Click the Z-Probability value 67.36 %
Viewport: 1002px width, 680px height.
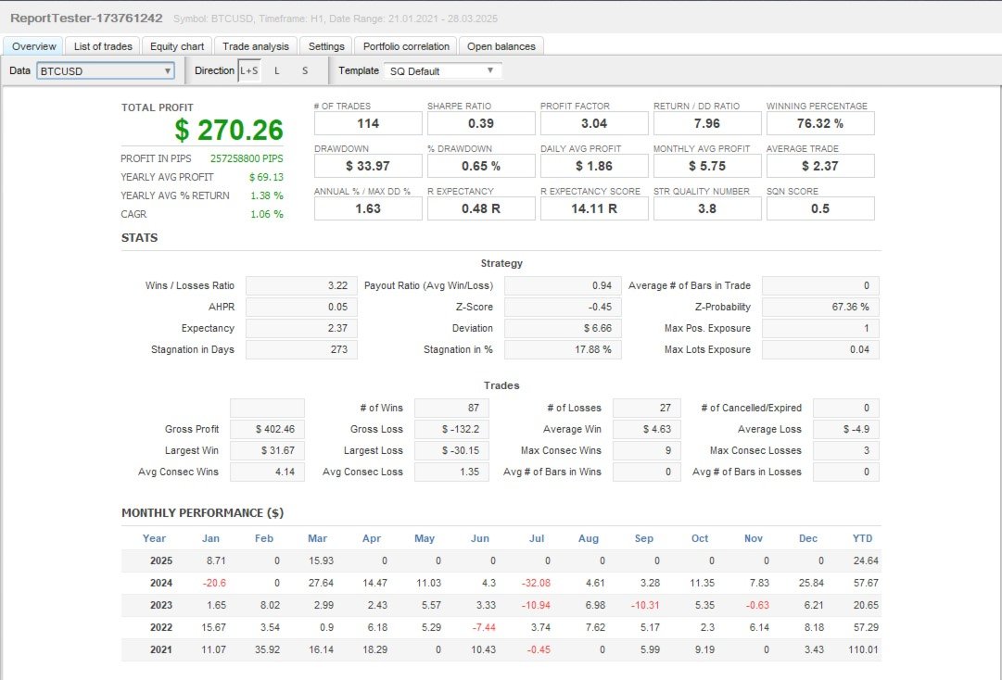pos(820,308)
